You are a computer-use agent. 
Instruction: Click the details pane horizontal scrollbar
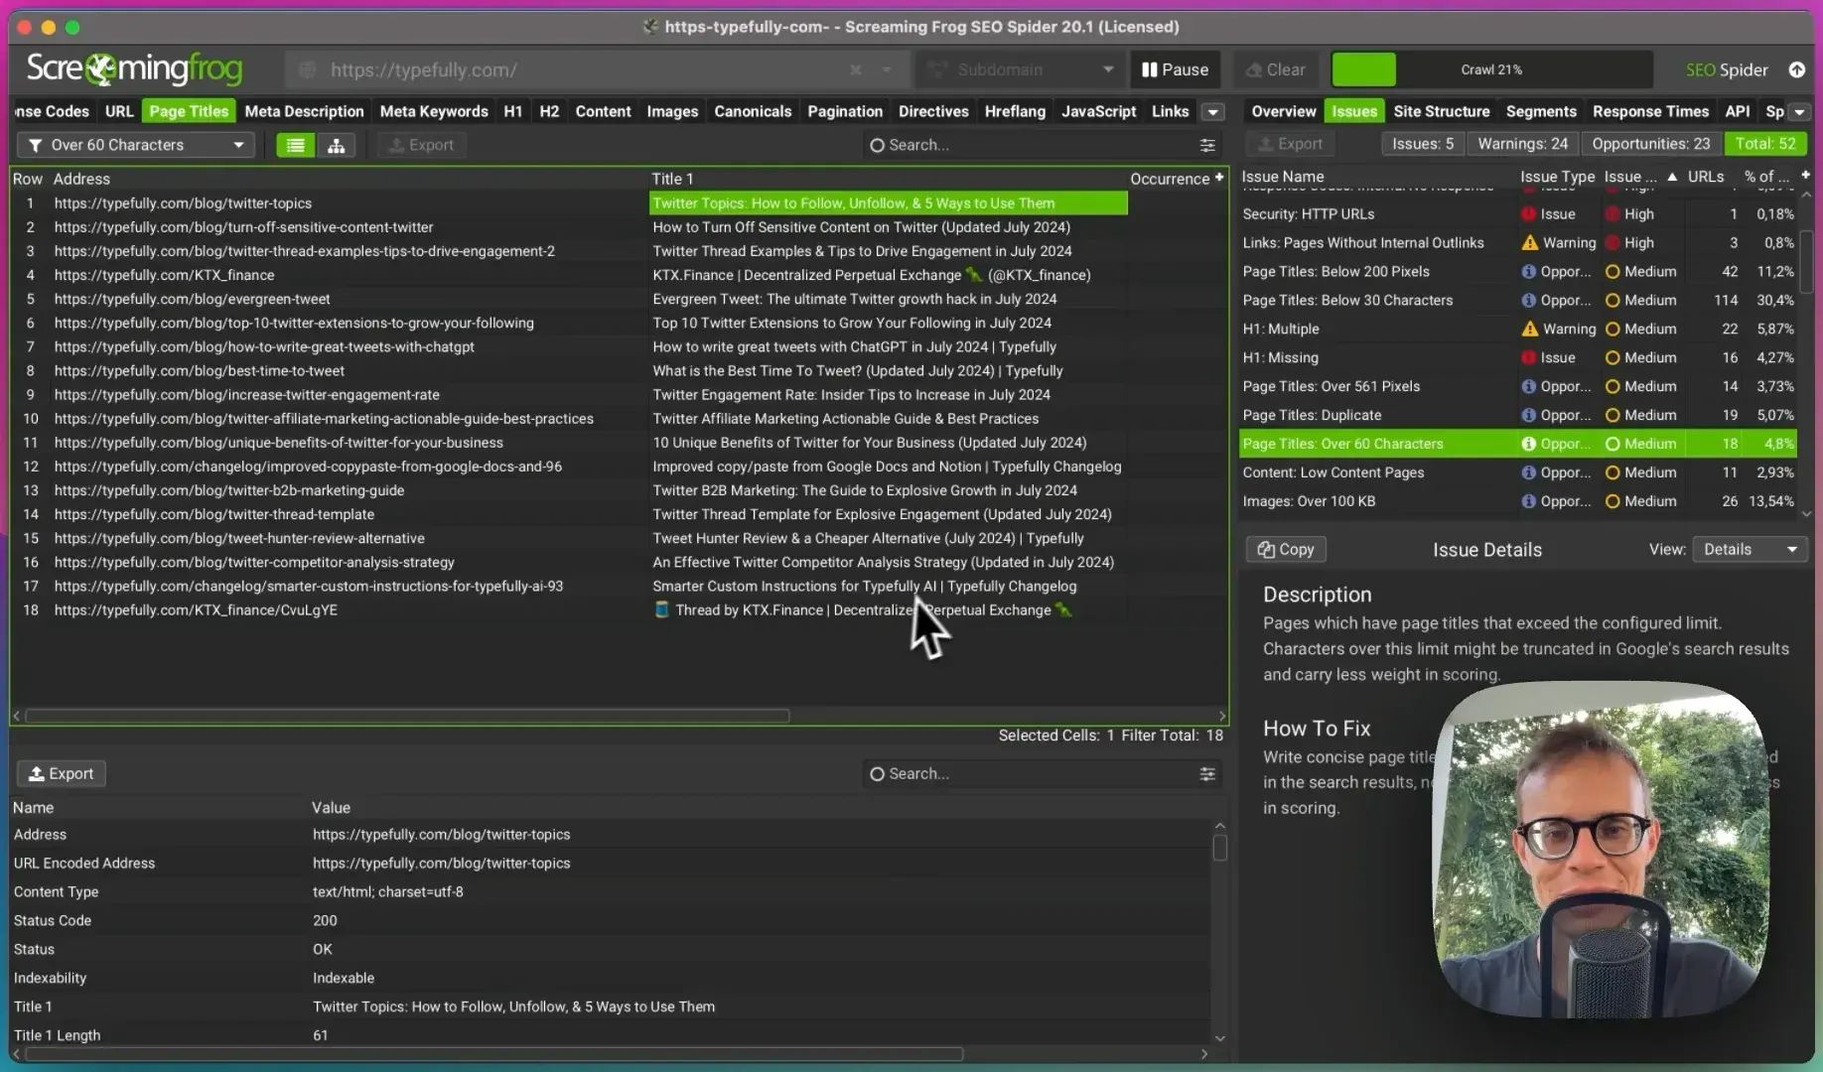[493, 1054]
